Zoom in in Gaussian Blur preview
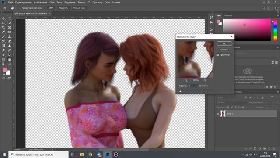 click(x=205, y=80)
